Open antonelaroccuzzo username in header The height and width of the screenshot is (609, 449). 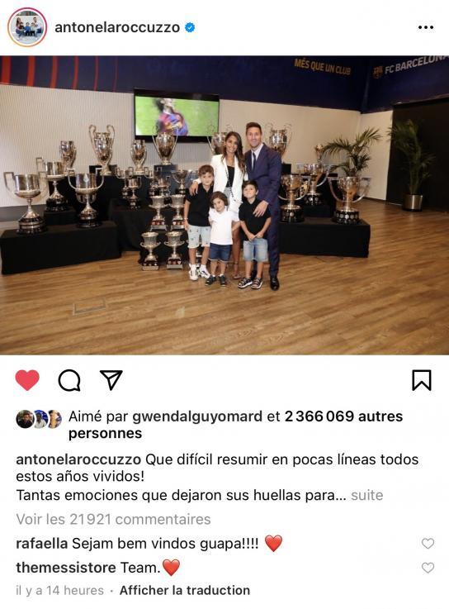[x=117, y=27]
